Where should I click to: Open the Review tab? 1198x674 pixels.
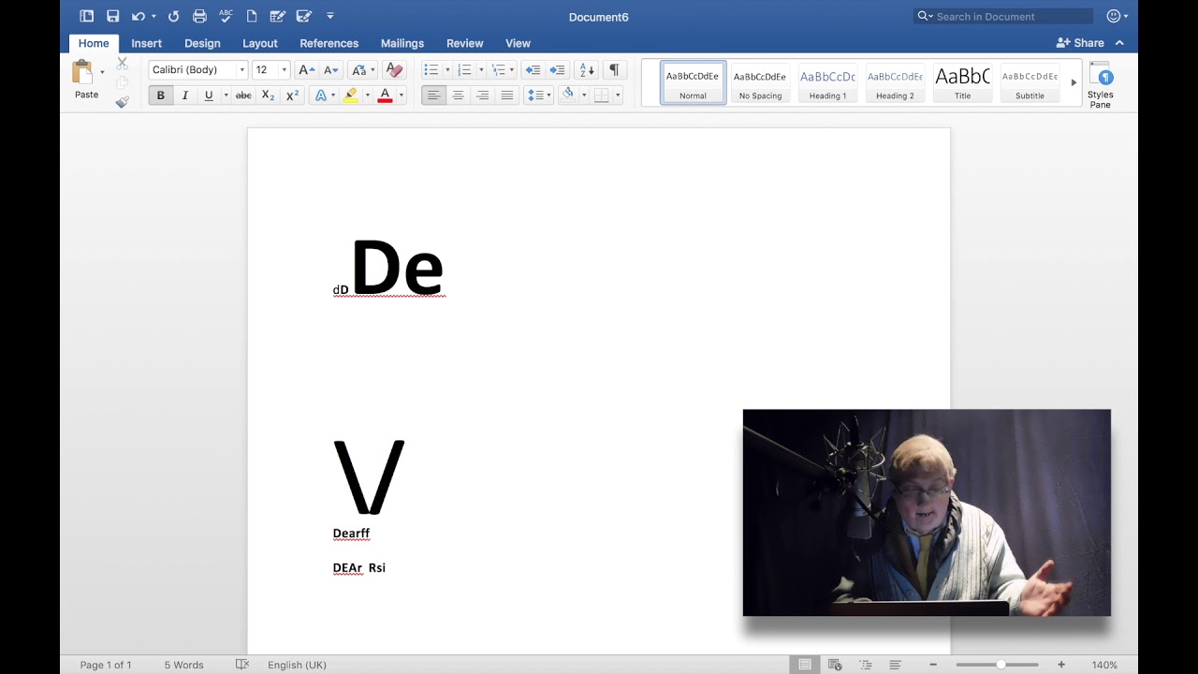click(x=465, y=43)
